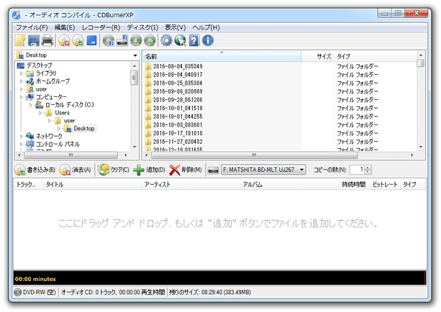Click the file list horizontal scrollbar
The image size is (441, 312).
pos(254,155)
